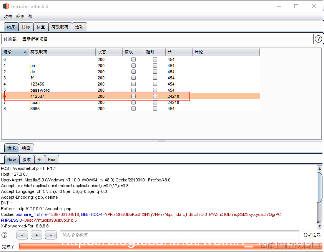This screenshot has width=324, height=252.
Task: Select the payload 'huan' result row
Action: 131,102
